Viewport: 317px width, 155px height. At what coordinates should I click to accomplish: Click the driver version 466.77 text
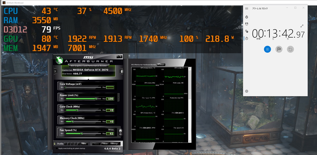pos(78,74)
